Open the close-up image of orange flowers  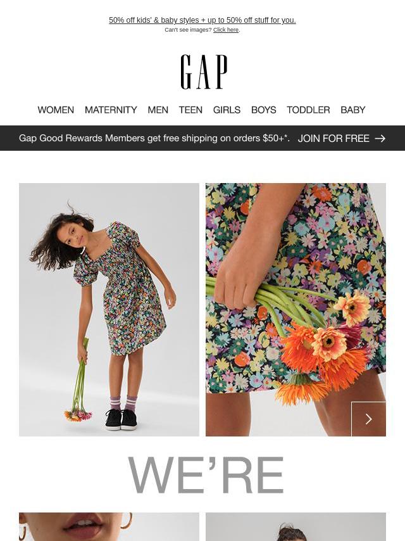[x=296, y=310]
